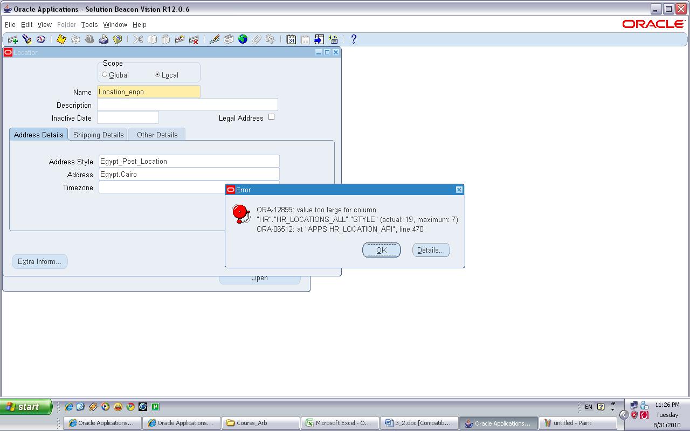The width and height of the screenshot is (690, 431).
Task: Switch to the Shipping Details tab
Action: pyautogui.click(x=98, y=135)
